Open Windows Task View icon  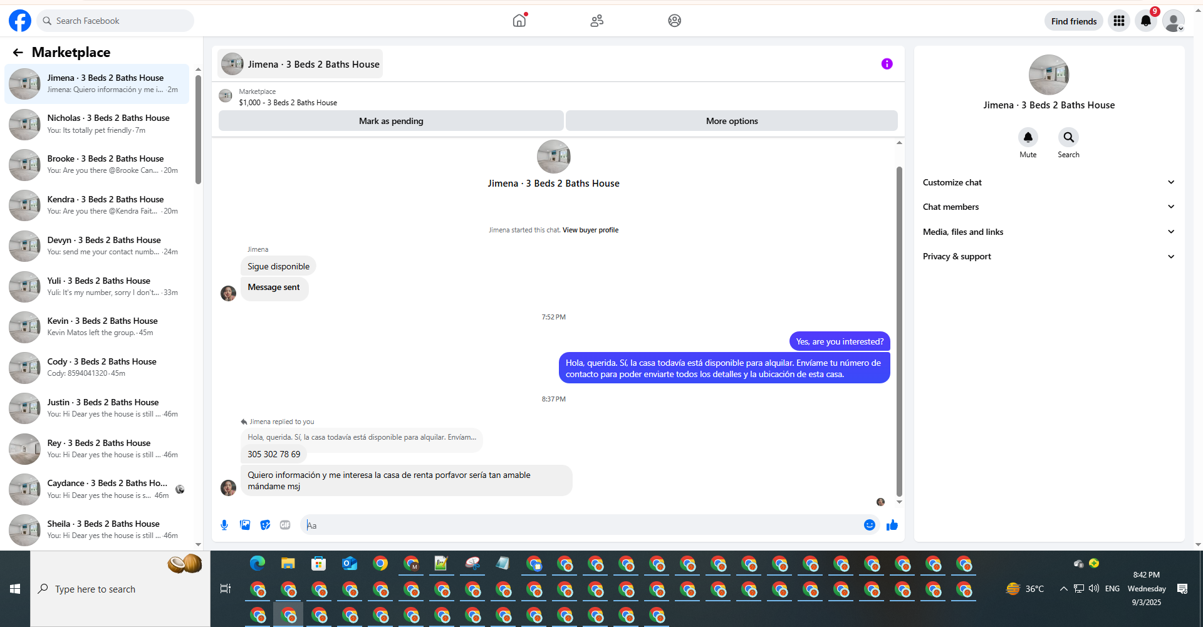tap(226, 589)
